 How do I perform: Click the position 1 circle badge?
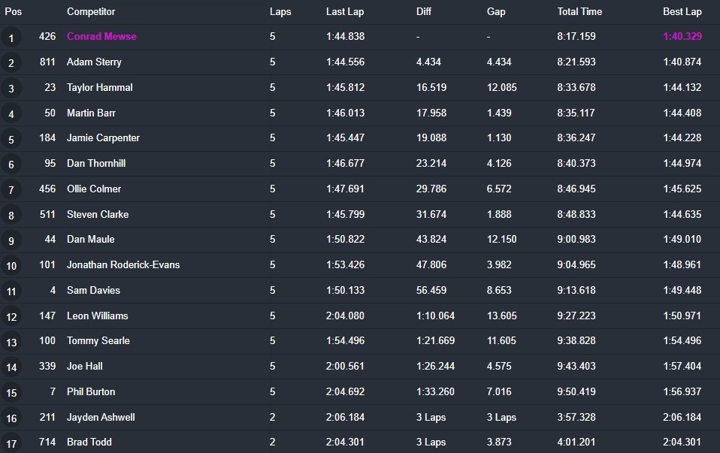[11, 38]
